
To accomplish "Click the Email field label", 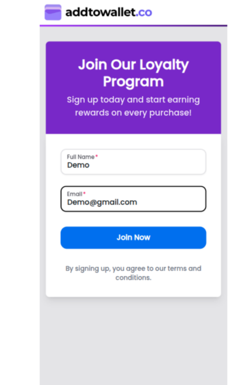I will pos(75,194).
